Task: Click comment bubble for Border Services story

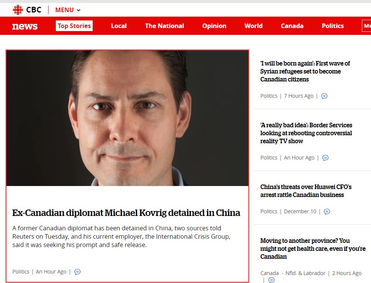Action: [325, 158]
